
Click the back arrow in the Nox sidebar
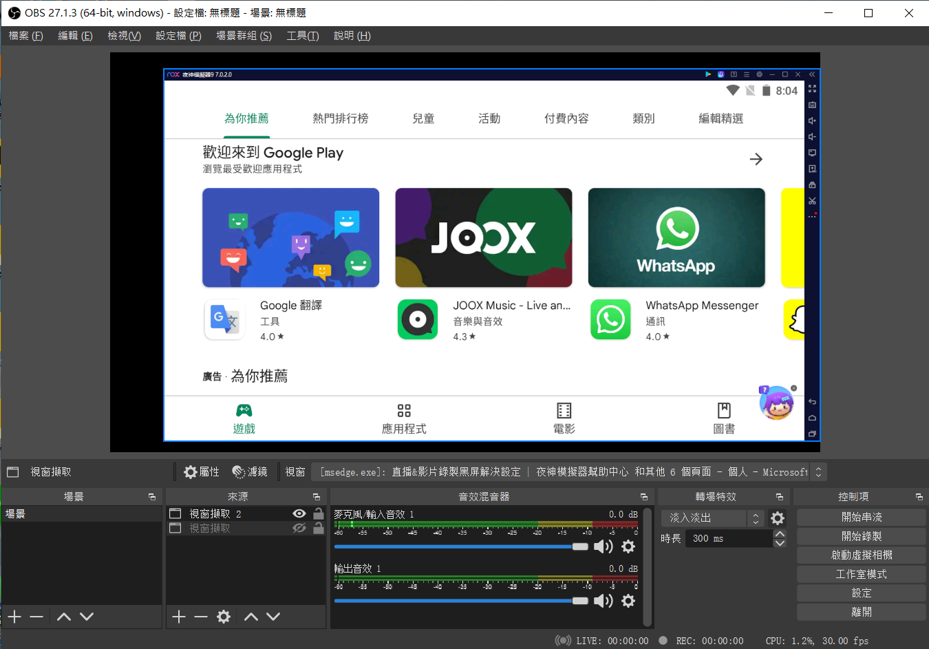click(812, 401)
